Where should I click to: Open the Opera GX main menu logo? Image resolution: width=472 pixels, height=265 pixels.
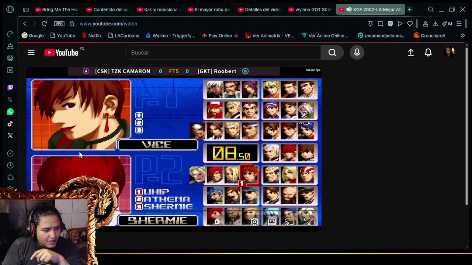(10, 9)
